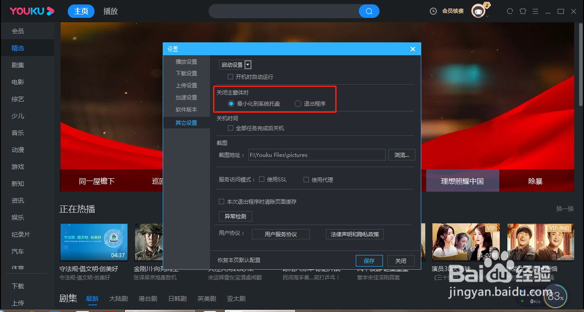Toggle 本次退出程序时清除页面缓存 checkbox
Viewport: 584px width, 312px height.
(x=222, y=201)
